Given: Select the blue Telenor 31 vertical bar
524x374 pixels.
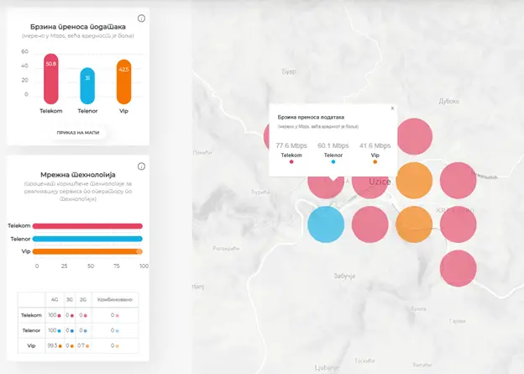Looking at the screenshot, I should click(87, 86).
